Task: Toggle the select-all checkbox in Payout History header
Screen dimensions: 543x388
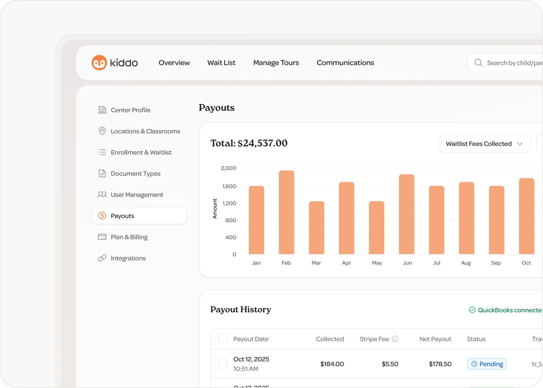Action: [x=223, y=339]
